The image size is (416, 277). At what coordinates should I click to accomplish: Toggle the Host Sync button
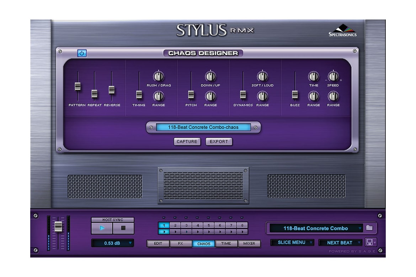[113, 220]
